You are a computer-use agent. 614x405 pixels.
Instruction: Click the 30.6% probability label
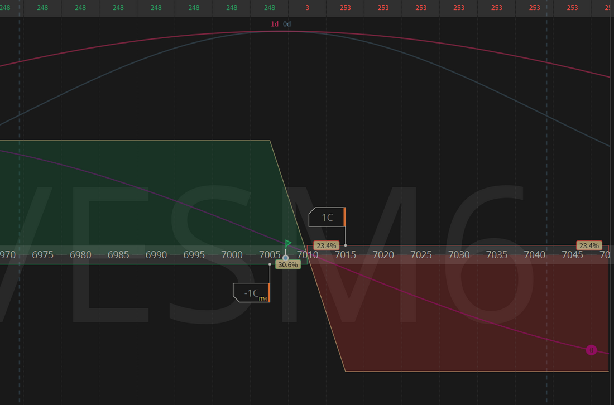tap(288, 264)
